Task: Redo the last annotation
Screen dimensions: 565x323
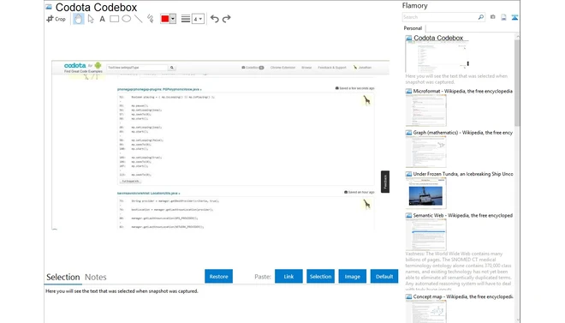Action: tap(226, 19)
